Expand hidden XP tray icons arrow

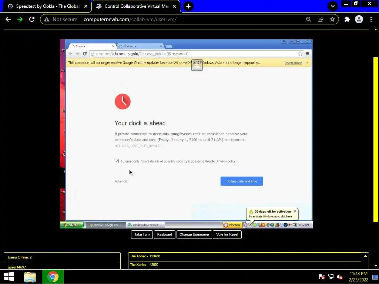click(245, 225)
